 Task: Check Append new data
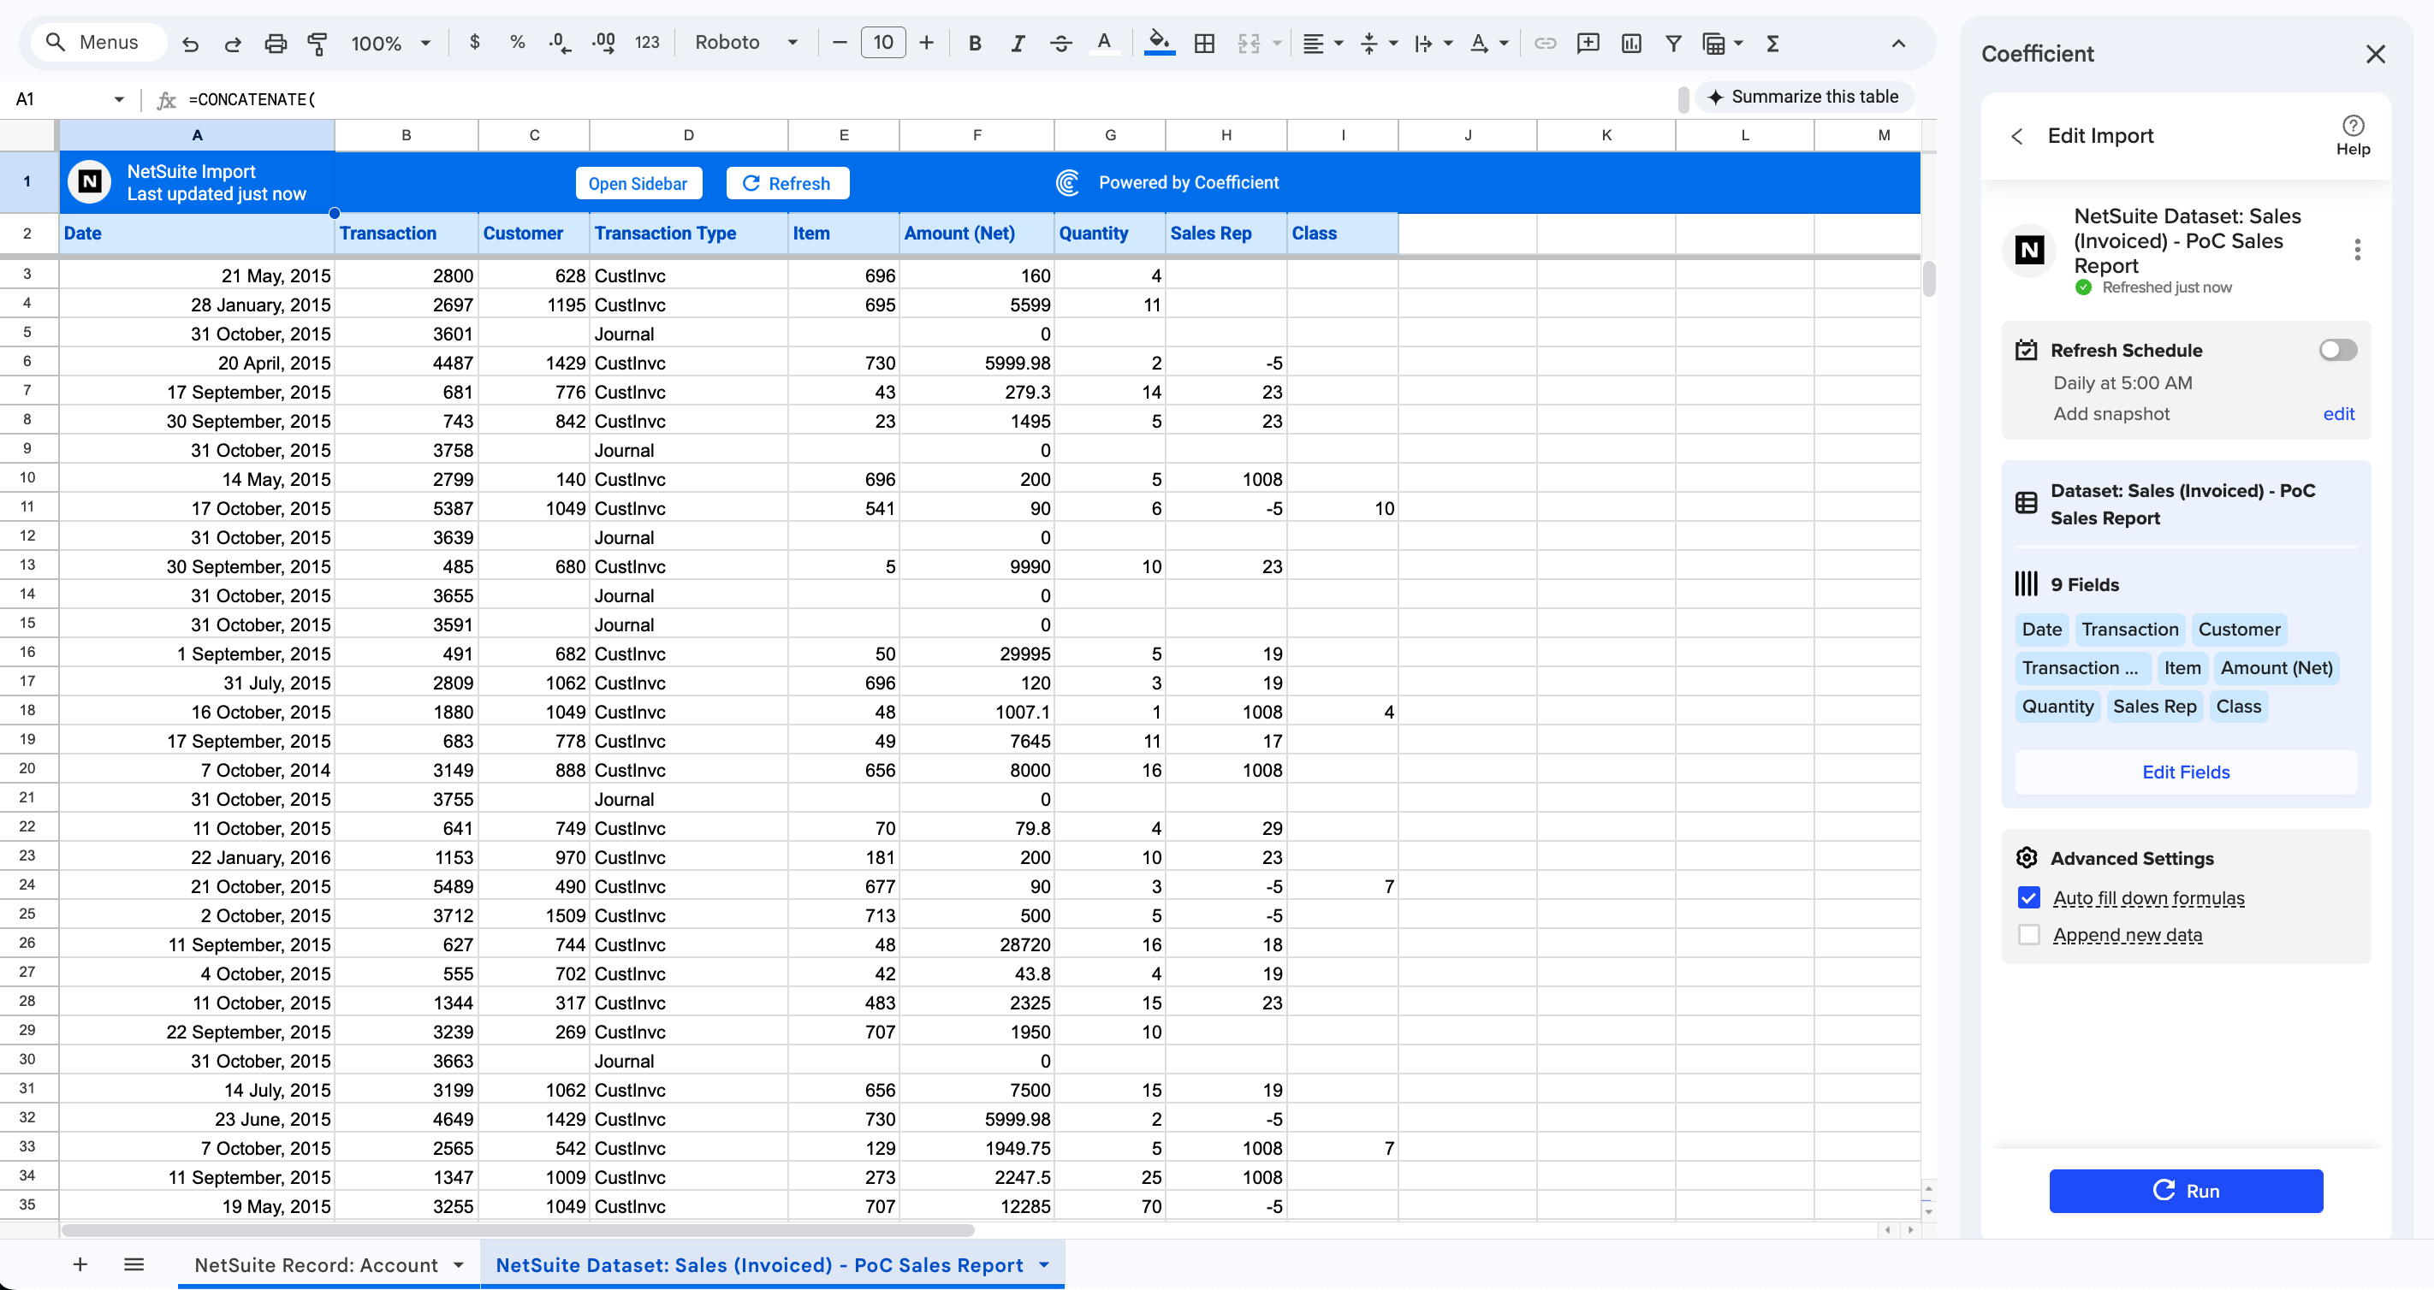[2028, 934]
